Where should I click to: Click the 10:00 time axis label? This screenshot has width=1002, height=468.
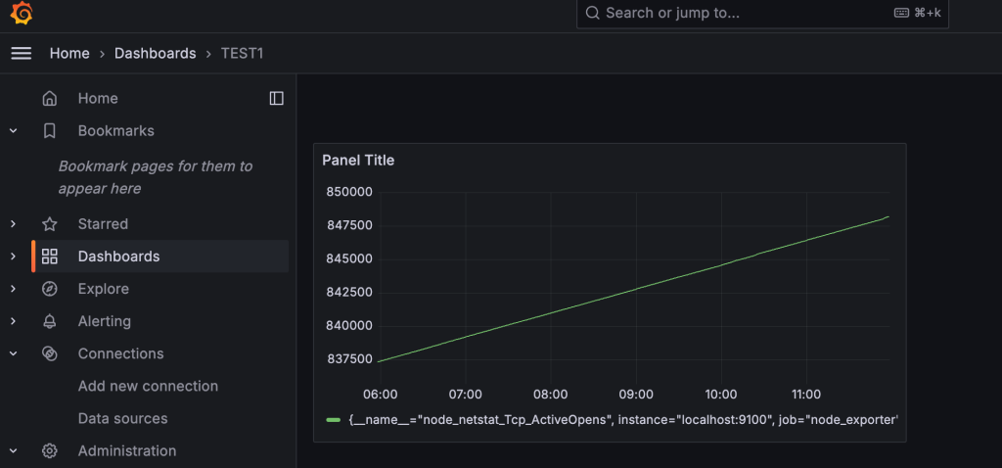721,394
